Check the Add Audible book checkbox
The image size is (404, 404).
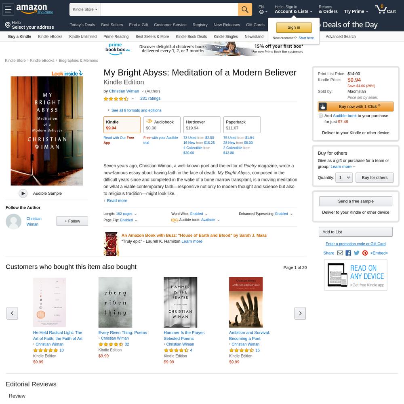[x=320, y=116]
